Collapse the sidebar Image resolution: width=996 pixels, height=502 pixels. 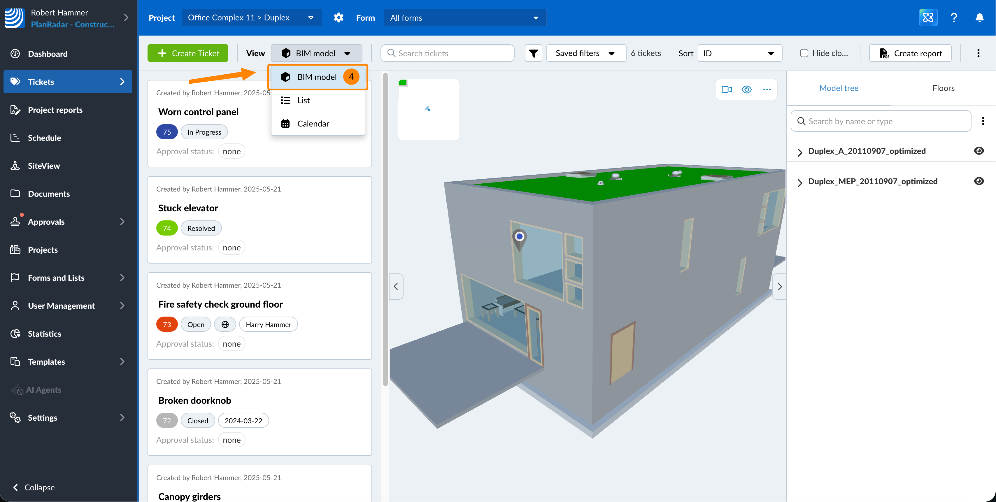tap(34, 487)
